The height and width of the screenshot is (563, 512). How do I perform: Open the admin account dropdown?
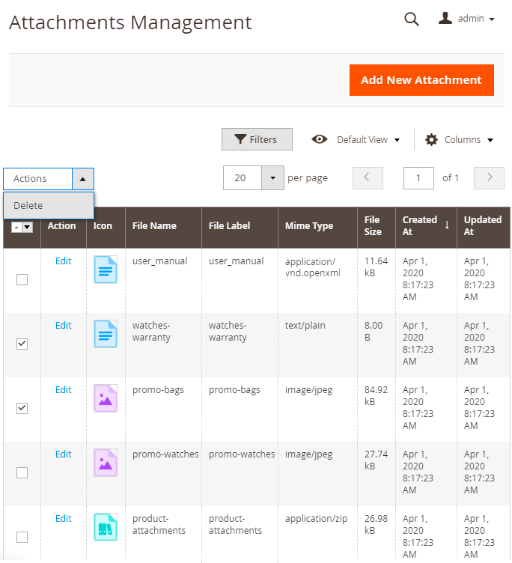point(467,19)
